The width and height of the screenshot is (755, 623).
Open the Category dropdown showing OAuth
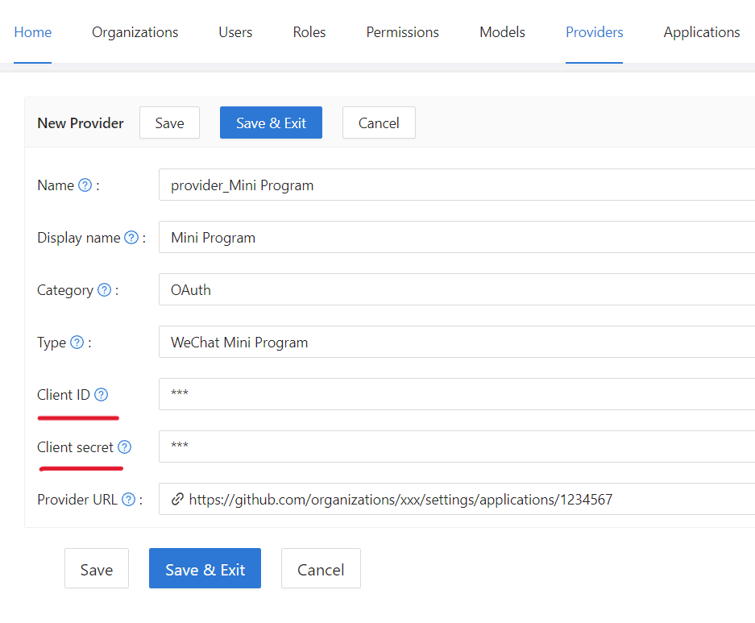point(456,290)
